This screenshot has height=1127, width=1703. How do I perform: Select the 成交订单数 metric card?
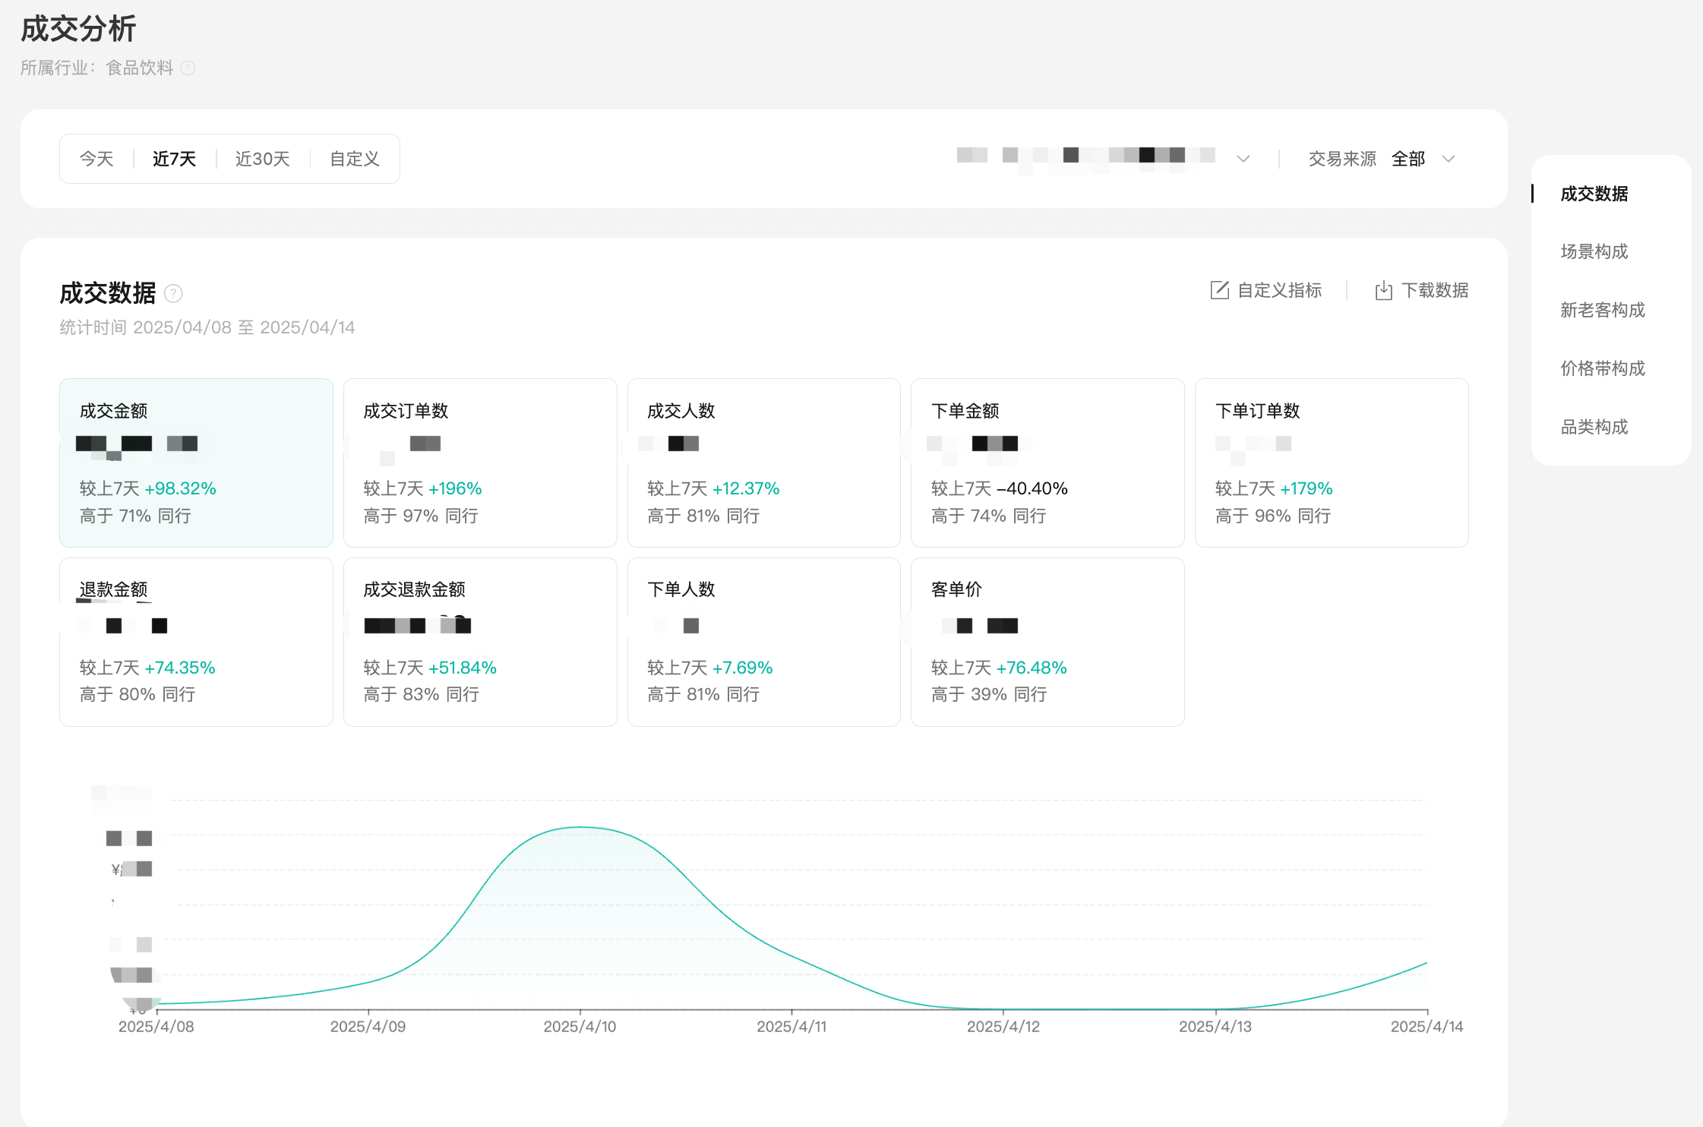480,462
